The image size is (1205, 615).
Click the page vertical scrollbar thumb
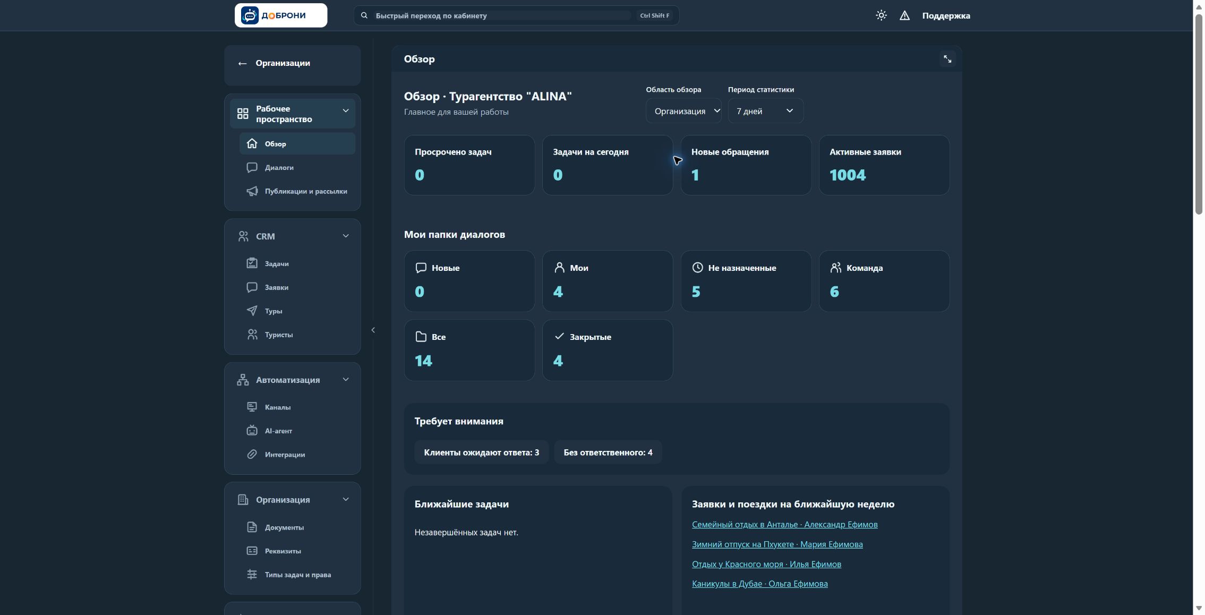click(1199, 114)
